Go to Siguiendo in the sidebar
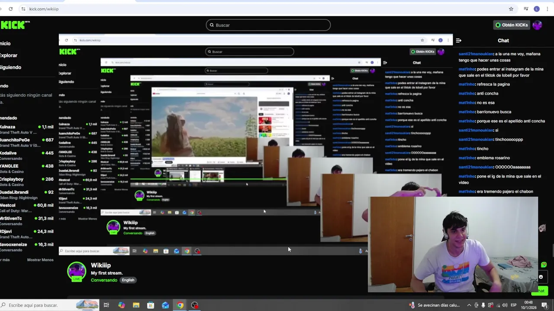 pyautogui.click(x=10, y=67)
